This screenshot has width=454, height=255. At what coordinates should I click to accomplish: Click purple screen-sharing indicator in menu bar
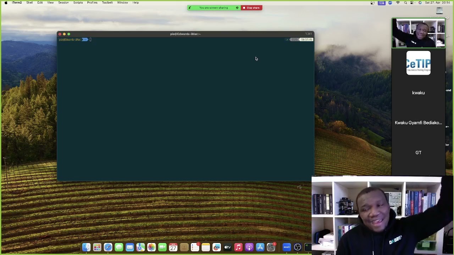point(382,2)
